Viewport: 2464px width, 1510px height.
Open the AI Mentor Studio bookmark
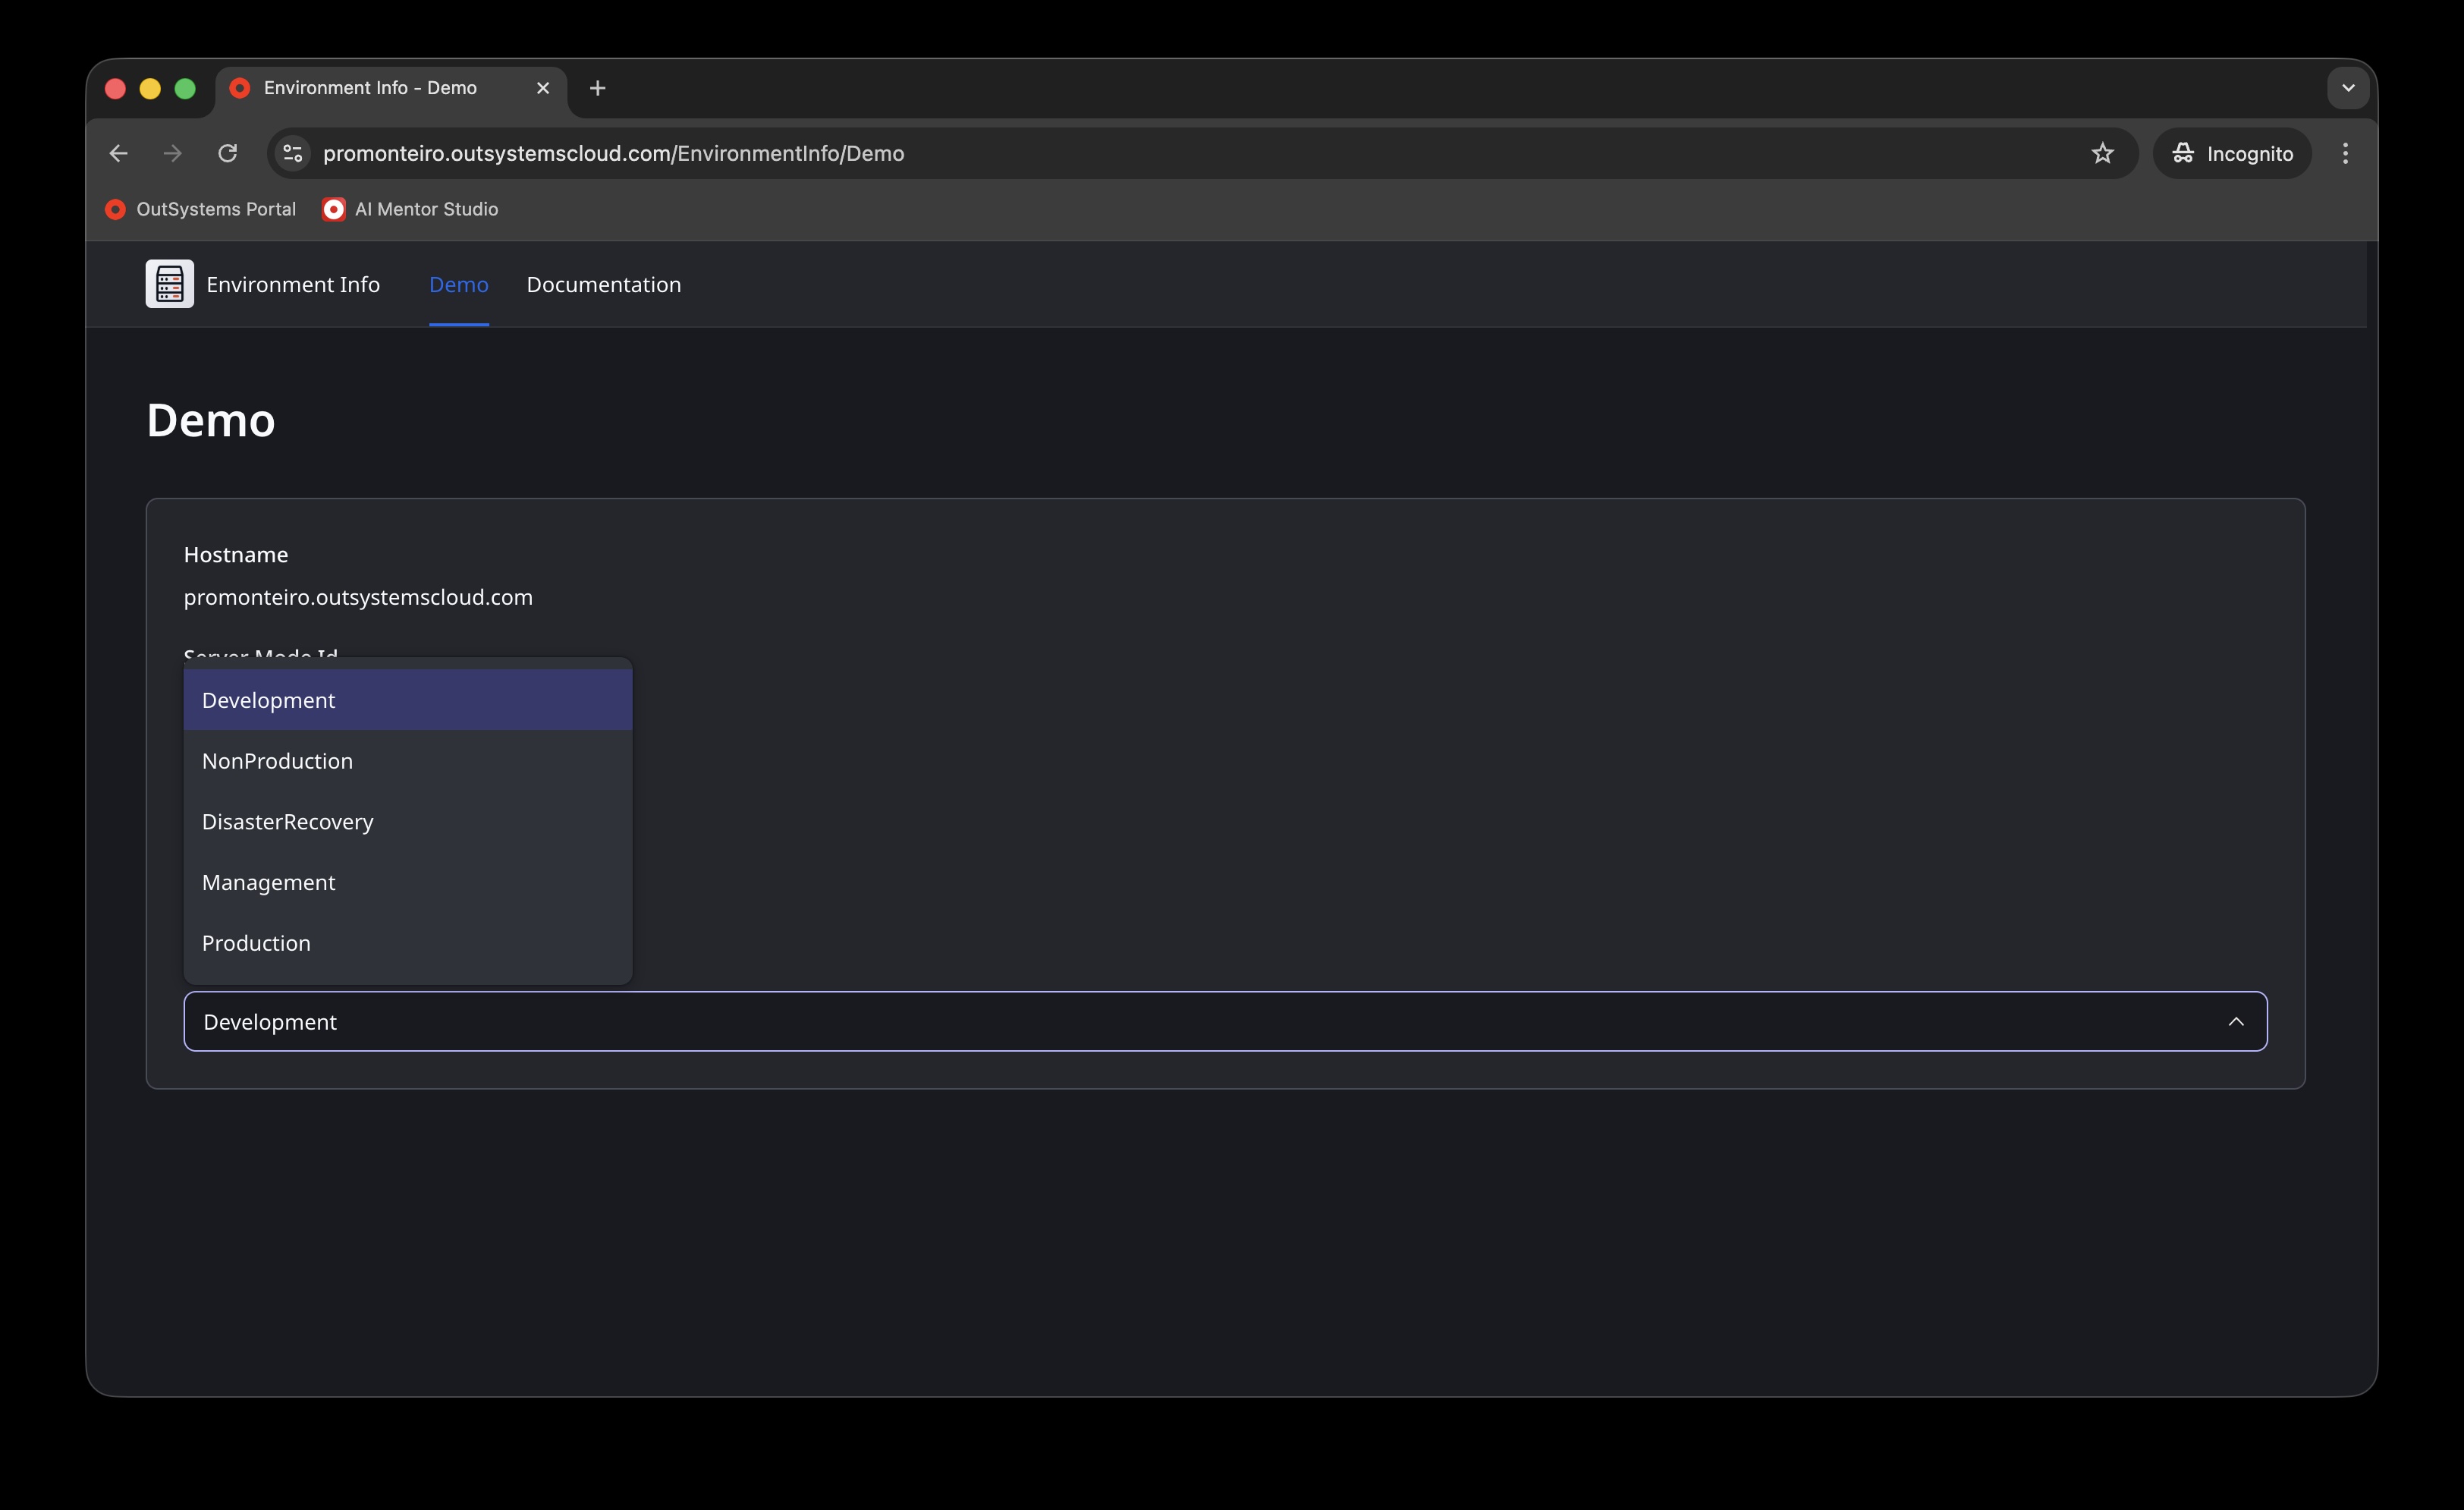pos(411,209)
